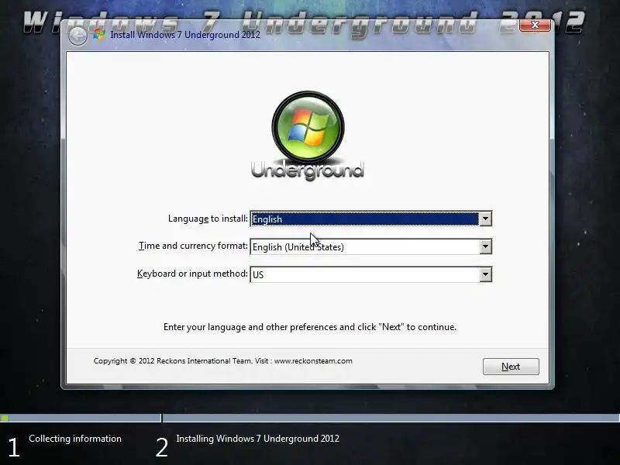Viewport: 620px width, 465px height.
Task: Close the installer window
Action: 535,25
